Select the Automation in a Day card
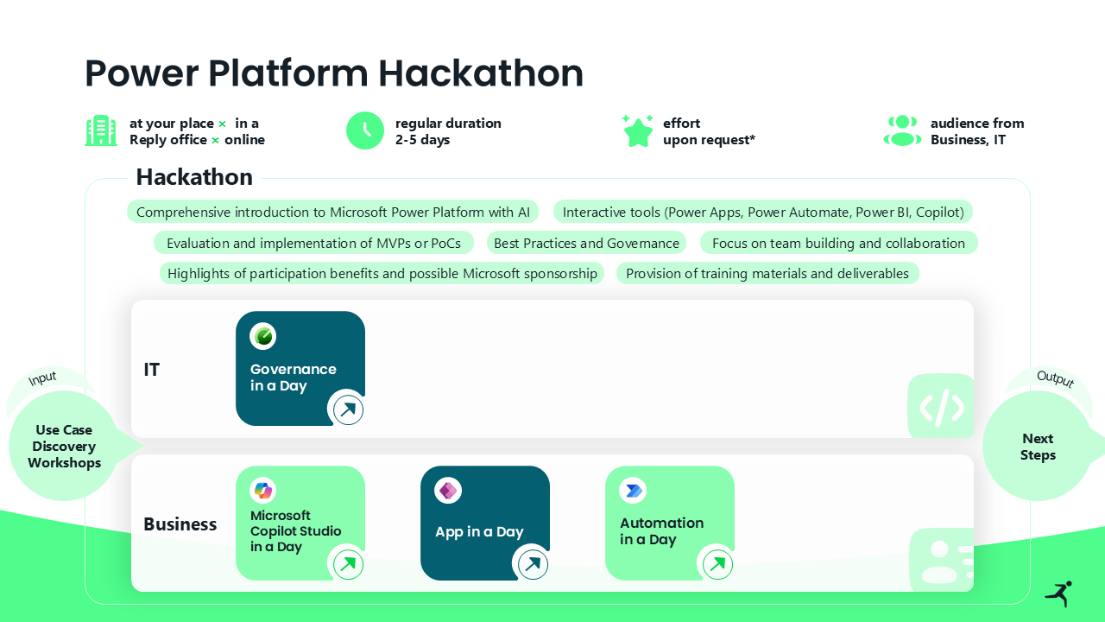Image resolution: width=1105 pixels, height=622 pixels. 670,524
